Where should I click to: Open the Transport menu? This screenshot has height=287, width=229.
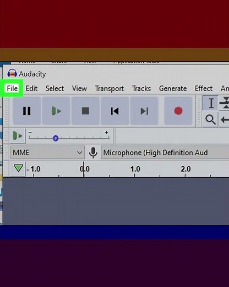[x=110, y=88]
